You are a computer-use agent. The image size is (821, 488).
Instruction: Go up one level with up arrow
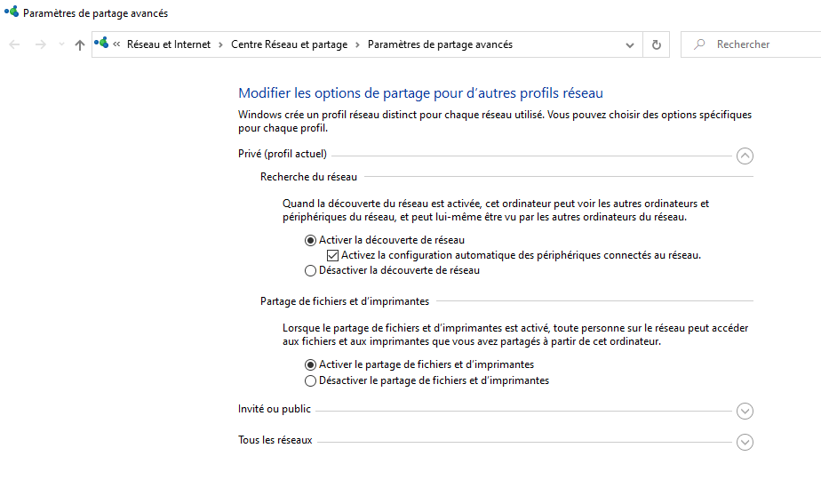80,45
